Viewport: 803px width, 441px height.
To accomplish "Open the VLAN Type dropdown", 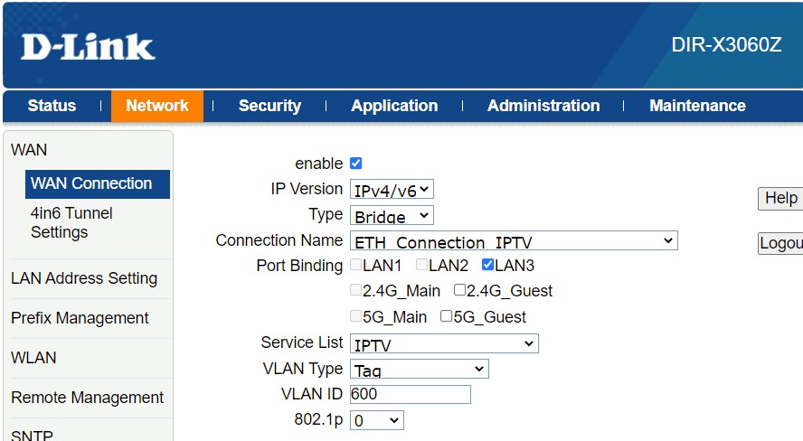I will [419, 370].
